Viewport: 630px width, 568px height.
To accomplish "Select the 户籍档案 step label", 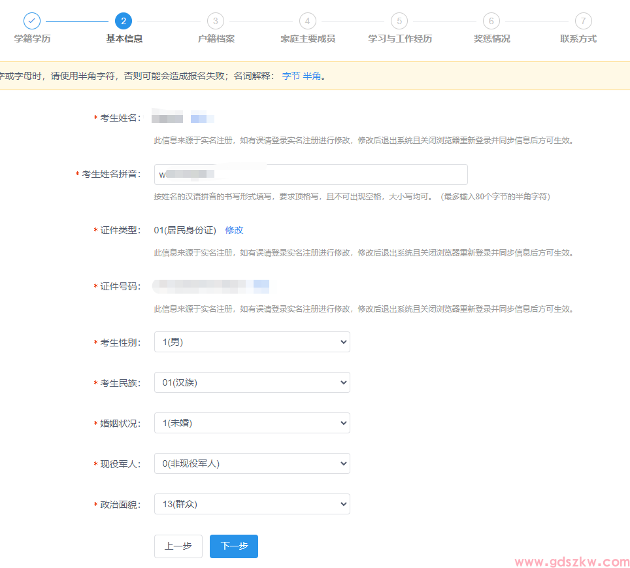I will [x=216, y=39].
